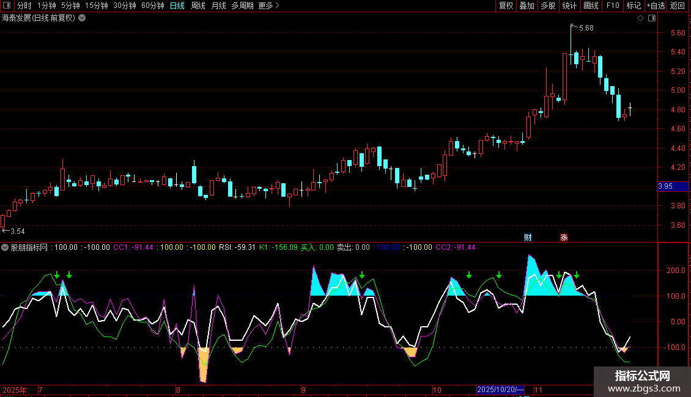
Task: Switch to 周线 weekly chart tab
Action: pyautogui.click(x=198, y=6)
